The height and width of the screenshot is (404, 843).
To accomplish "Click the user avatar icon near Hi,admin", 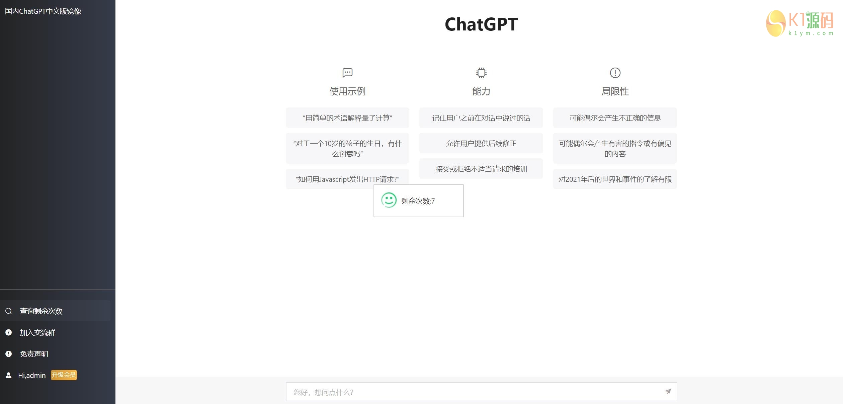I will coord(9,375).
